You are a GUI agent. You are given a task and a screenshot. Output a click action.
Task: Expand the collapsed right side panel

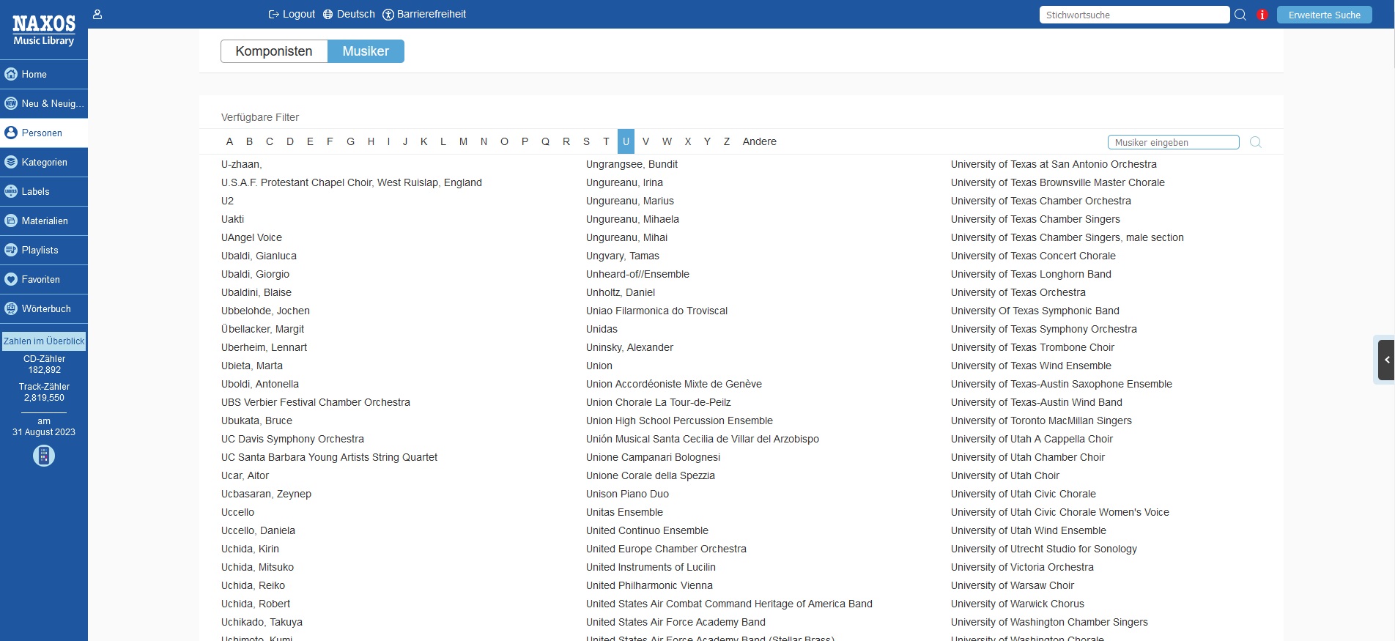click(x=1385, y=360)
